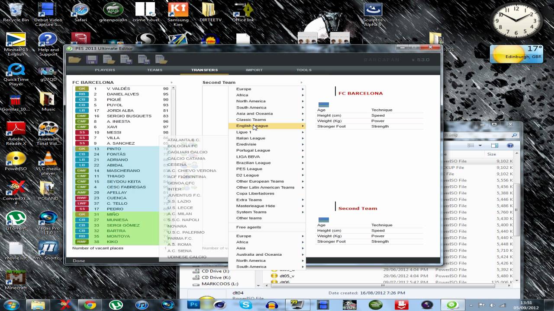This screenshot has width=554, height=311.
Task: Select player MESSI in Barcelona list
Action: tap(122, 132)
